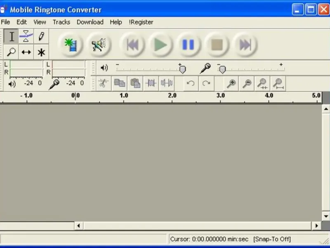Image resolution: width=330 pixels, height=248 pixels.
Task: Open the Download menu
Action: tap(90, 22)
